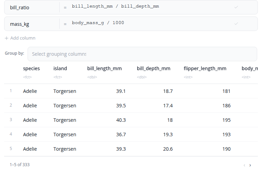262x172 pixels.
Task: Click the plus icon beside Add column
Action: [7, 38]
